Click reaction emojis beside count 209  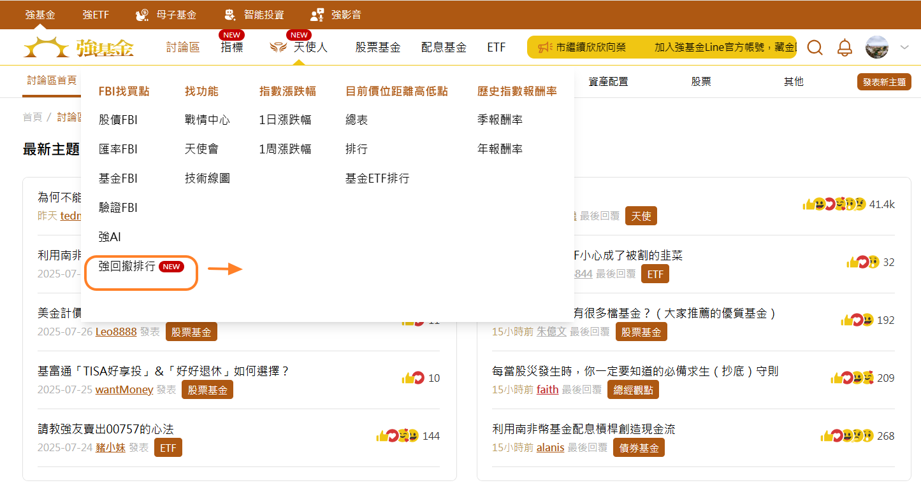(852, 378)
